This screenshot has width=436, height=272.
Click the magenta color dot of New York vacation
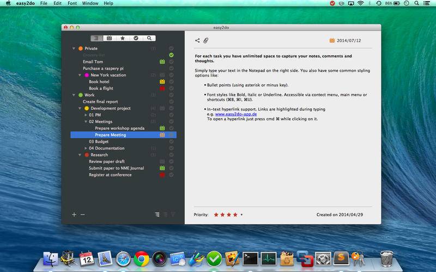point(87,75)
